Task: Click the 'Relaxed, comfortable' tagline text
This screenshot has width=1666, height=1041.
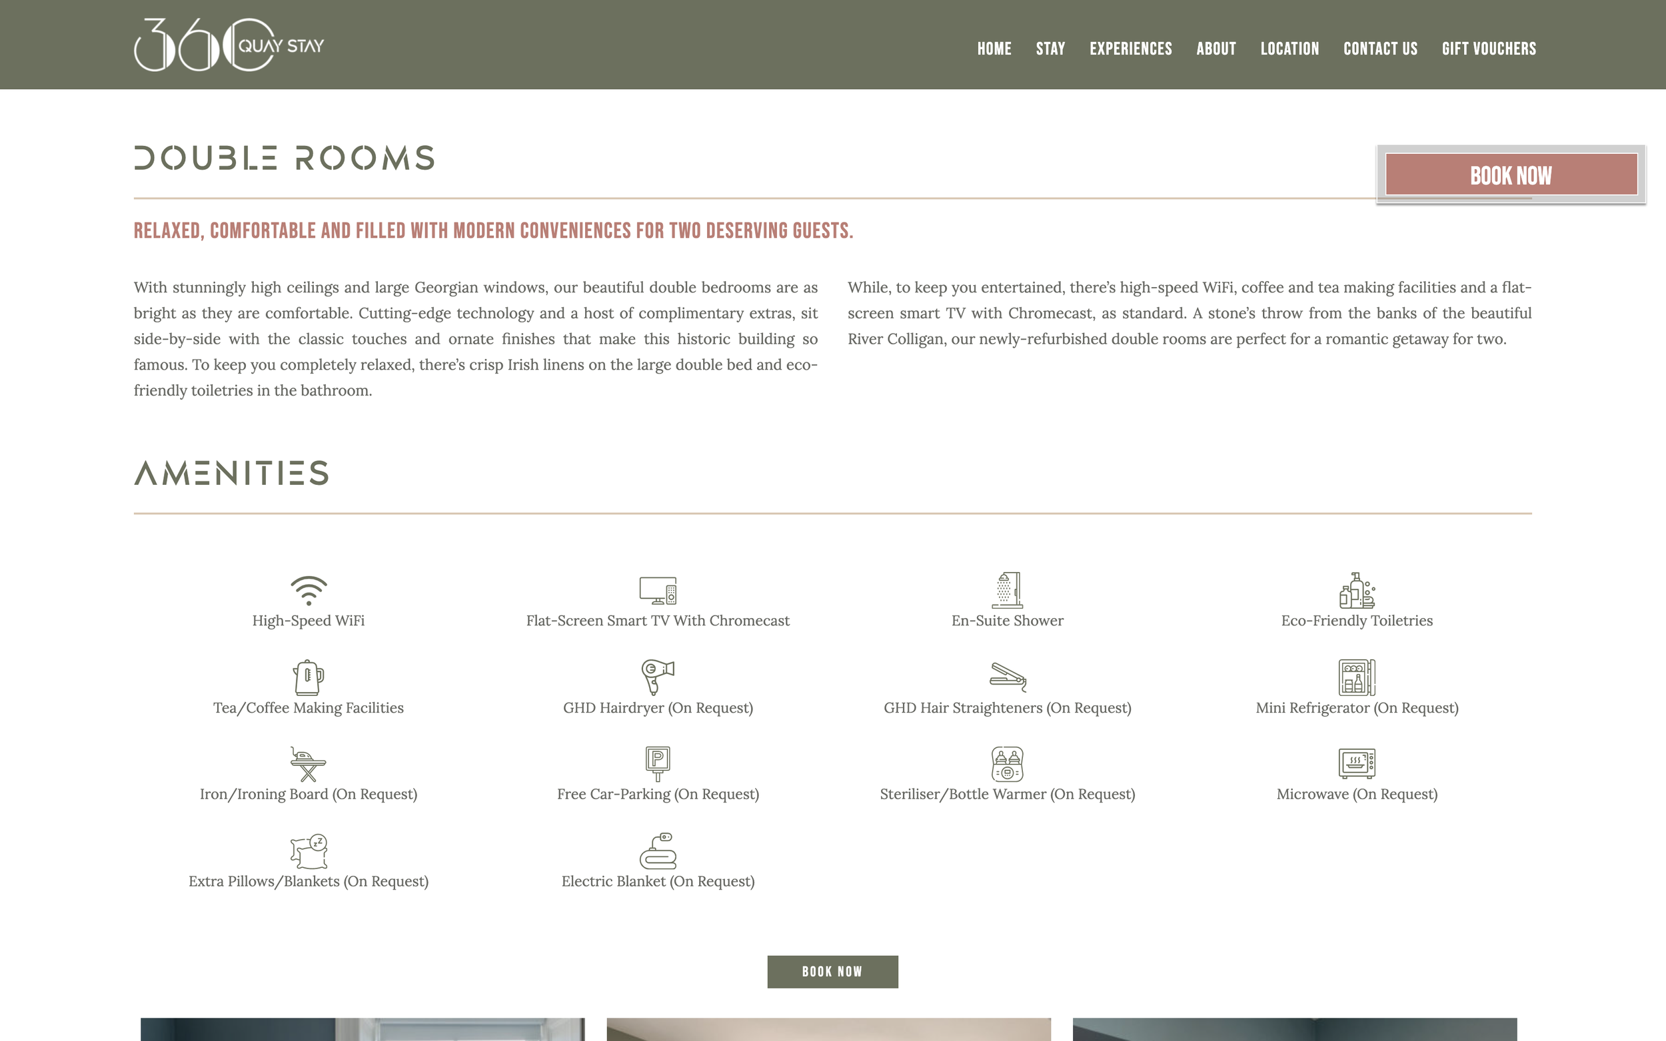Action: click(x=493, y=230)
